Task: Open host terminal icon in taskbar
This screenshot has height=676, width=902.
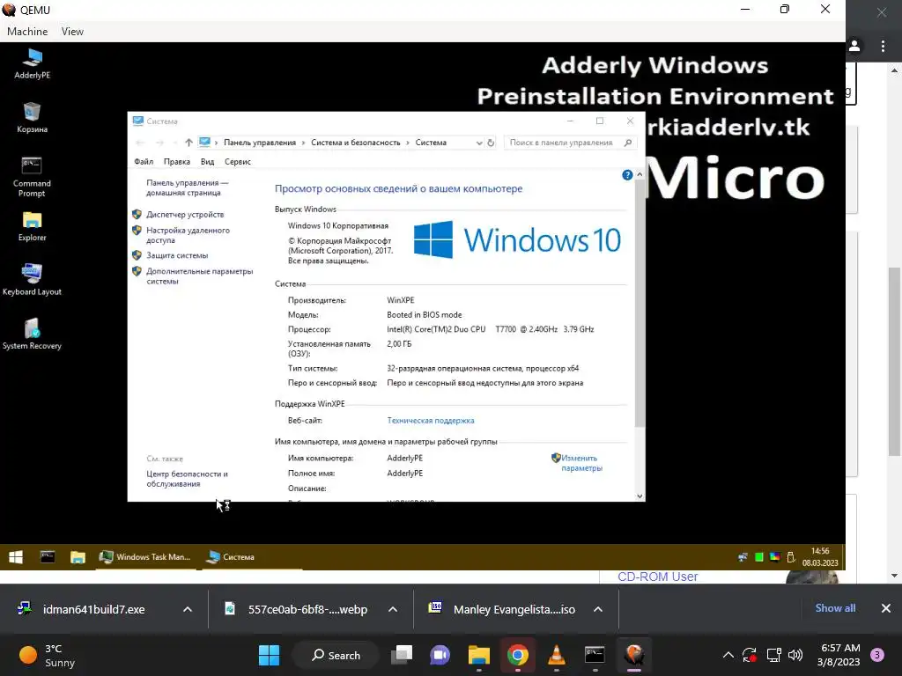Action: point(595,655)
